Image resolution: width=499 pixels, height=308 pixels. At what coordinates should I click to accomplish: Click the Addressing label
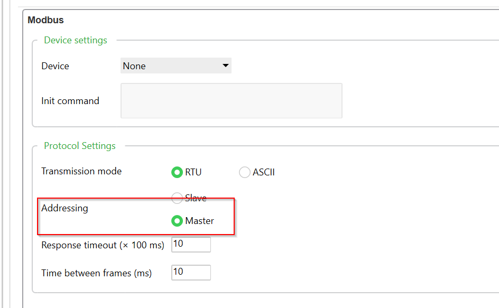(64, 208)
